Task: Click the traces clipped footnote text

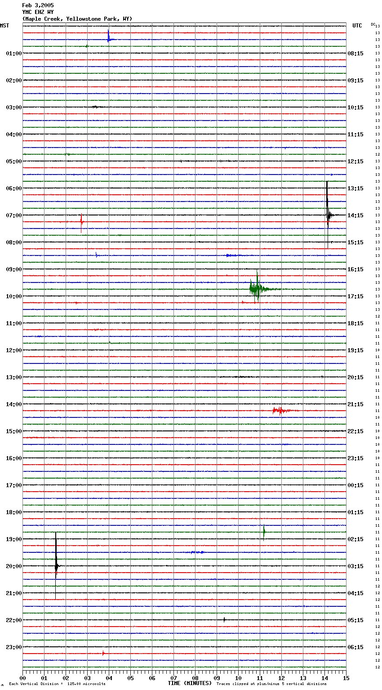Action: (x=271, y=684)
